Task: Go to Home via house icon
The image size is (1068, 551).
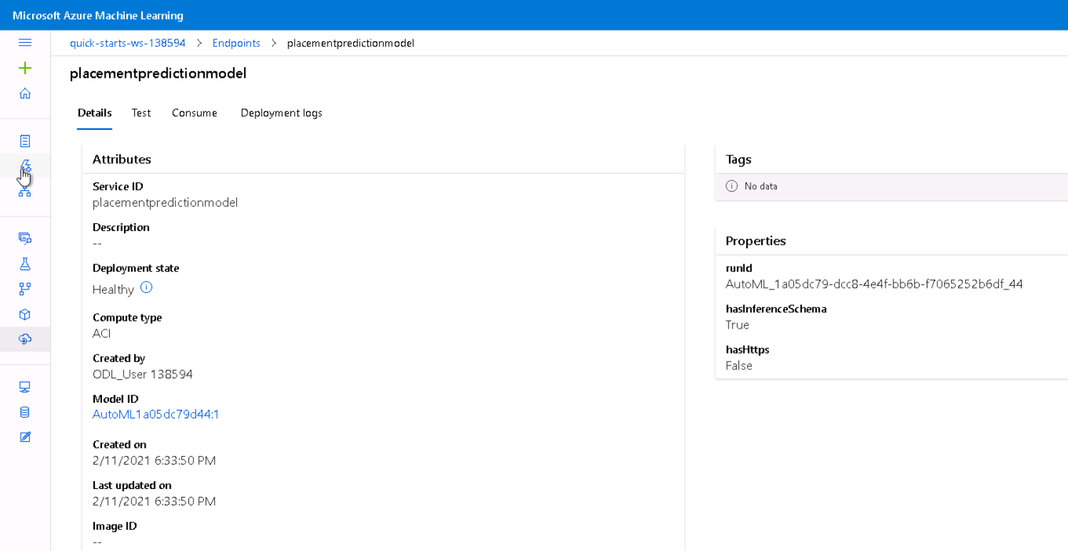Action: point(25,93)
